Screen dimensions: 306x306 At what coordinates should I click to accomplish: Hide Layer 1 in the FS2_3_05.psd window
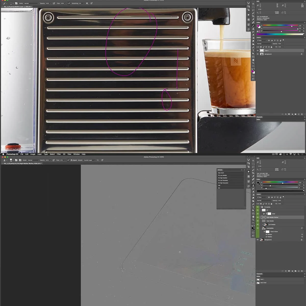tap(258, 50)
